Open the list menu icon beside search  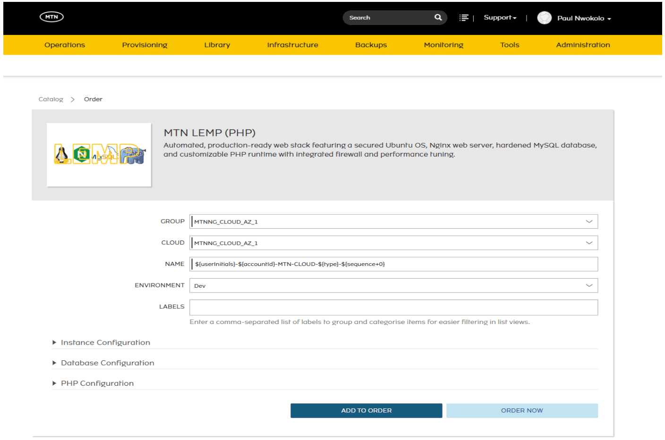click(464, 18)
